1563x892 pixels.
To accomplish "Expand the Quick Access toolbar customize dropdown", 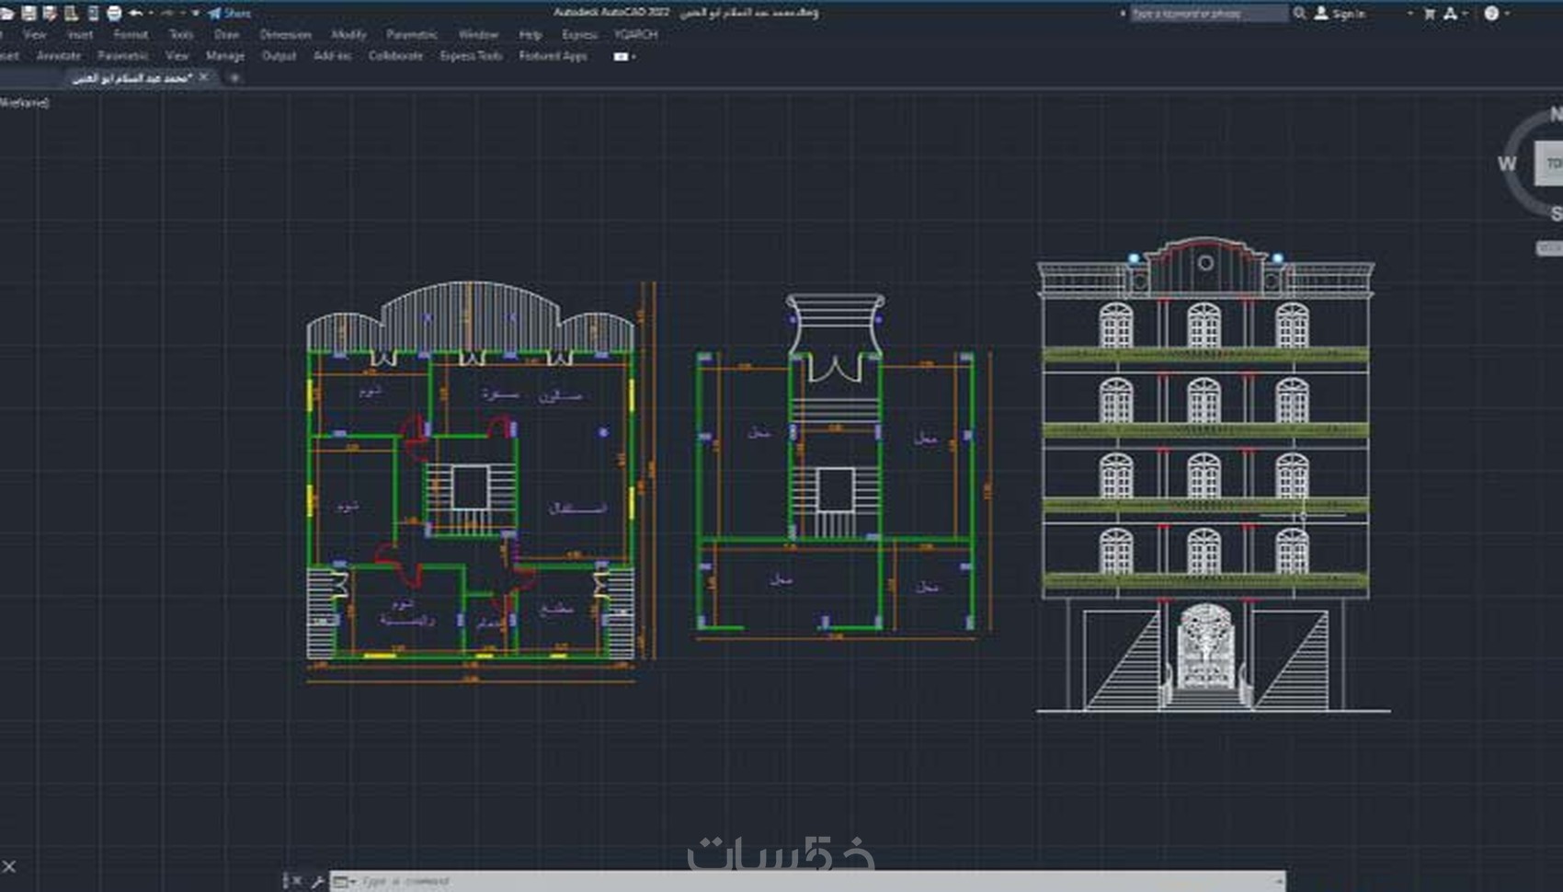I will tap(195, 13).
